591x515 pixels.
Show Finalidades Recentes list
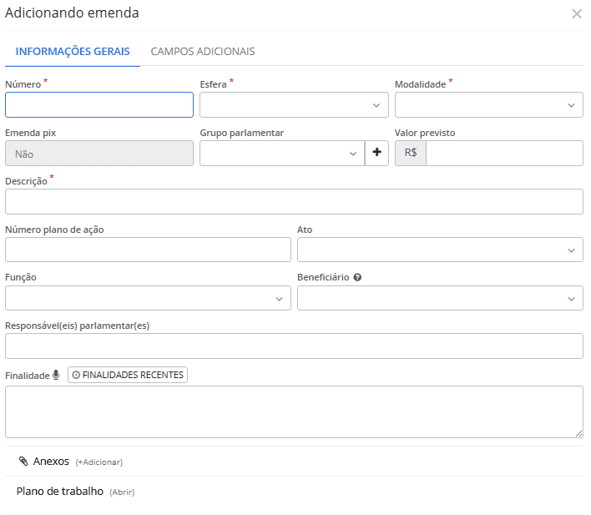[x=128, y=376]
